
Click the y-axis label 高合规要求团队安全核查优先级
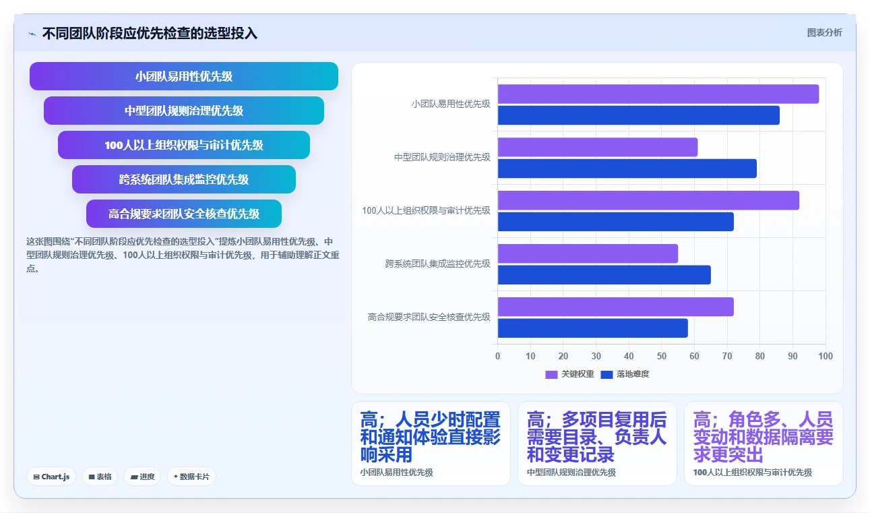pos(429,317)
